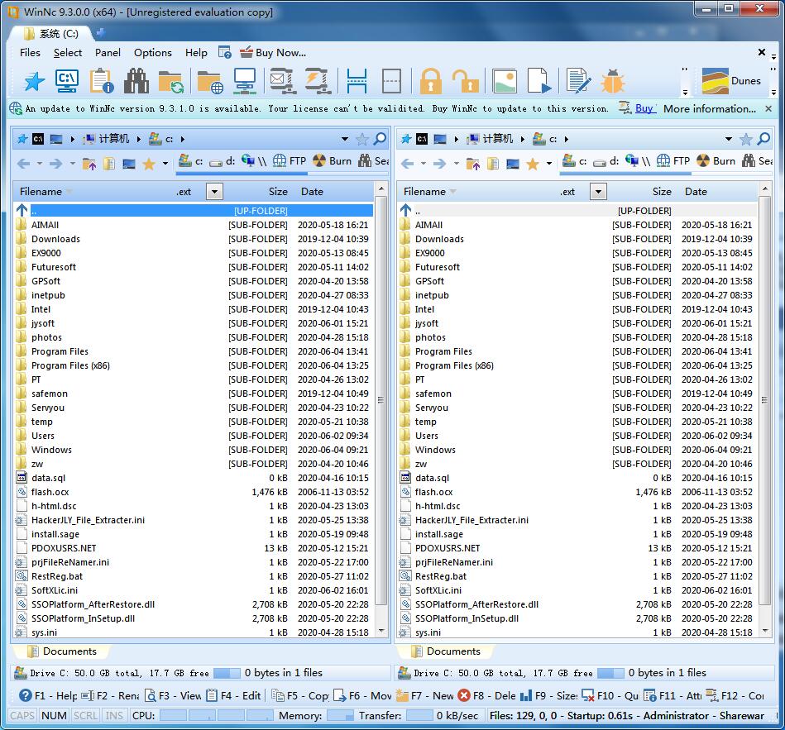
Task: Sort right panel by Size column
Action: point(662,191)
